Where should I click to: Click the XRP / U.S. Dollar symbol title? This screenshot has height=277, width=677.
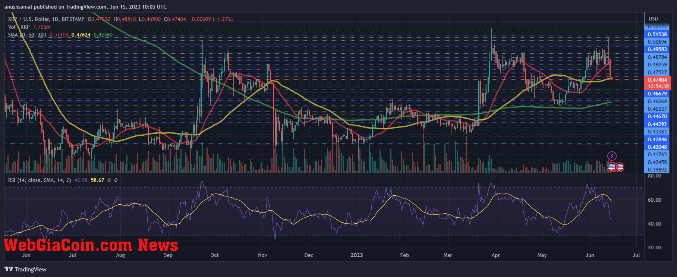point(46,19)
